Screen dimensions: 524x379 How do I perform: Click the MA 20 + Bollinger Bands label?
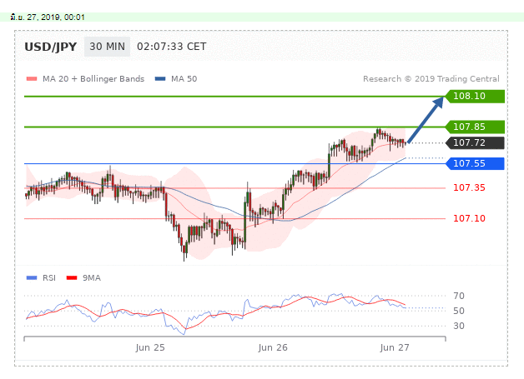(93, 79)
